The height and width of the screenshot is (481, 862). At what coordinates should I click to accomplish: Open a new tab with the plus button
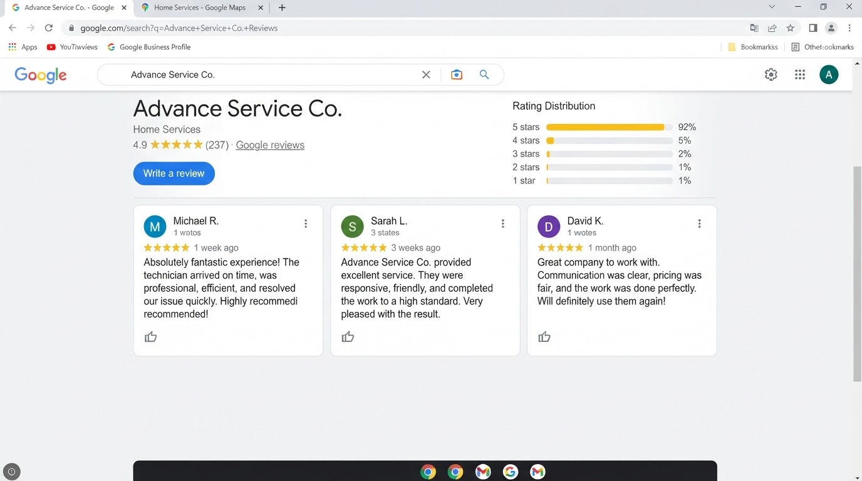point(282,8)
